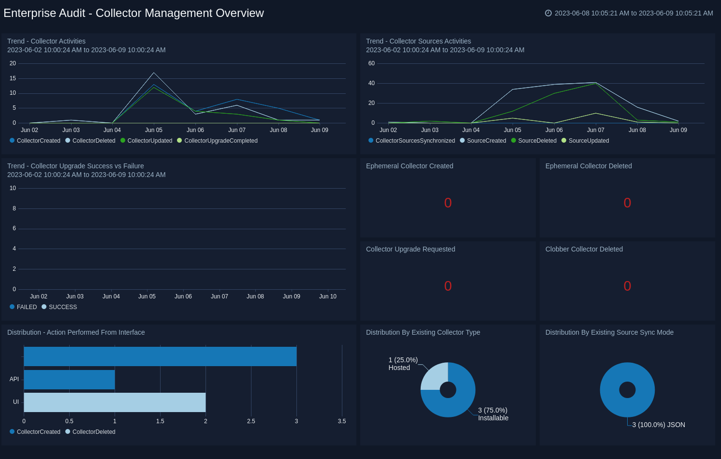Image resolution: width=721 pixels, height=459 pixels.
Task: Toggle SourceDeleted legend entry
Action: coord(537,141)
